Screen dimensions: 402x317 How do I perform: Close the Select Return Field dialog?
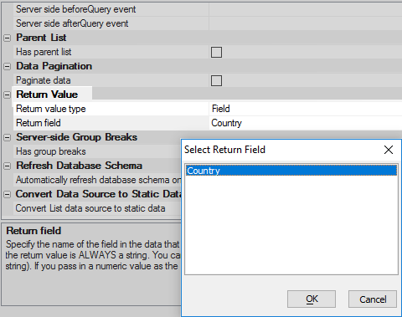pos(389,150)
